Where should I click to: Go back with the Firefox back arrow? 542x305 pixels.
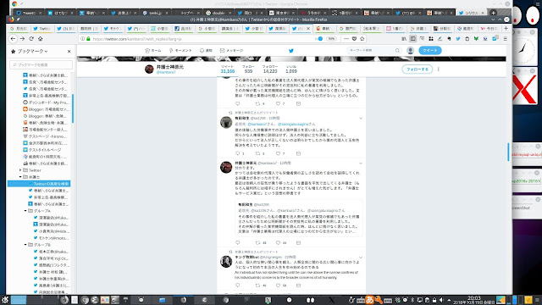coord(14,39)
